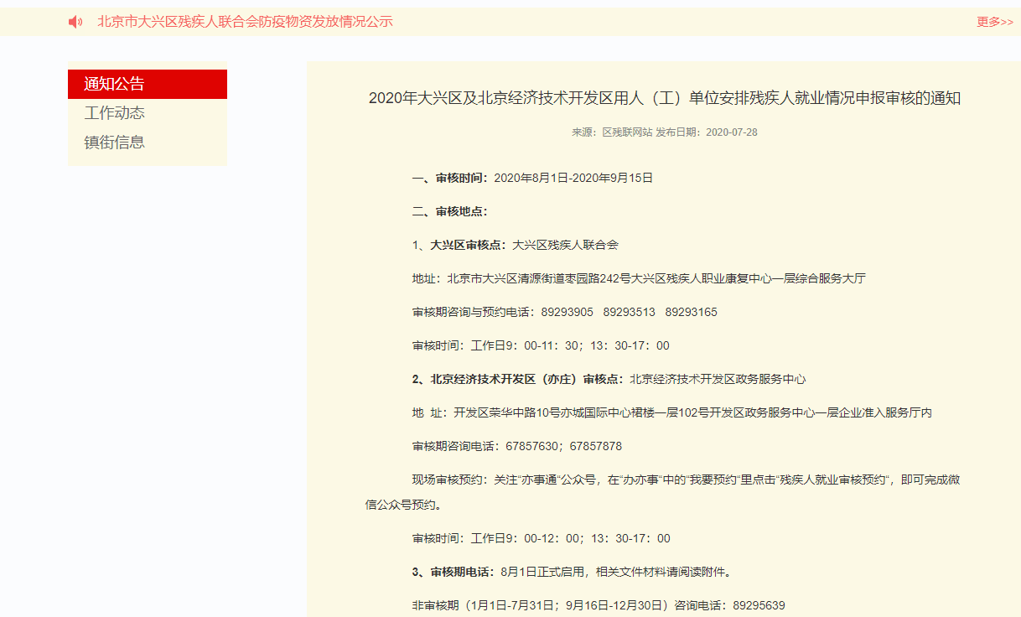The width and height of the screenshot is (1021, 617).
Task: Click the 现场审核预约 paragraph about 亦事通 公众号
Action: point(663,492)
